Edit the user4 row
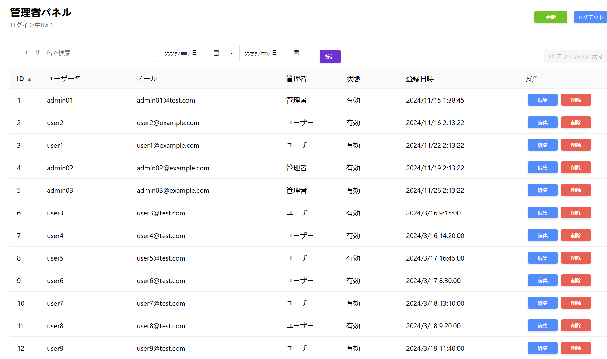607x359 pixels. 542,235
